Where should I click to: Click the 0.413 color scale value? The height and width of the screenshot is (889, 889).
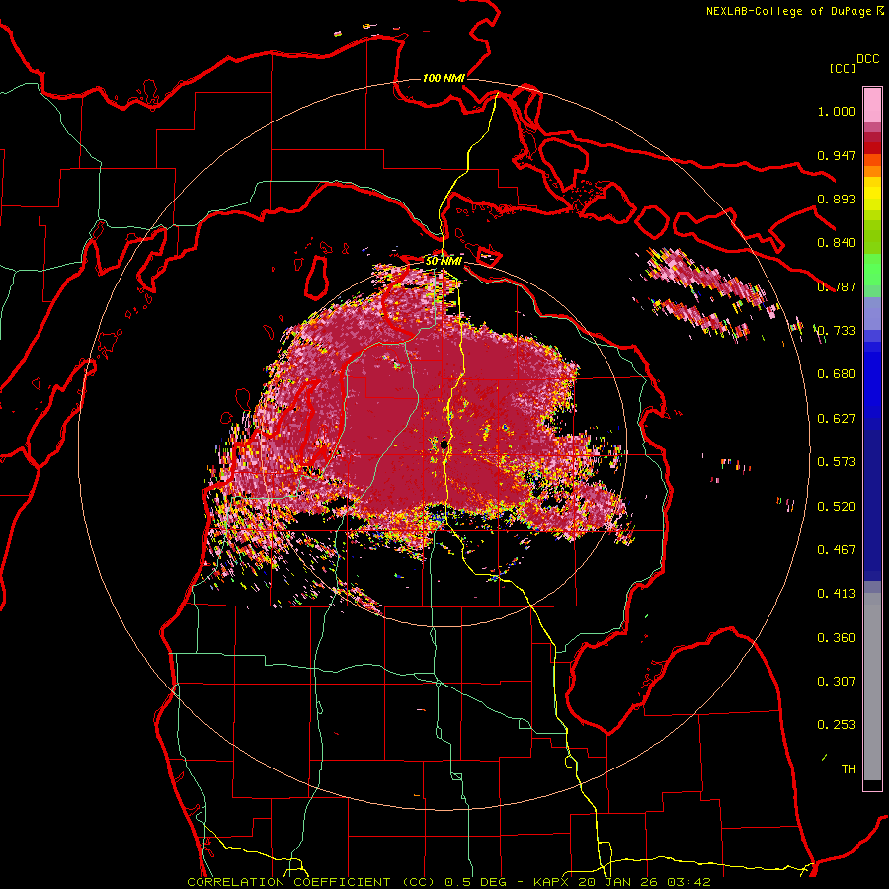click(x=837, y=594)
